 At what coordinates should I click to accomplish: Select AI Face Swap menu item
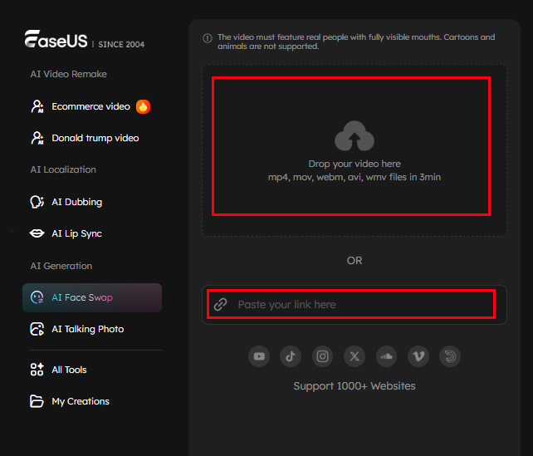(x=92, y=297)
